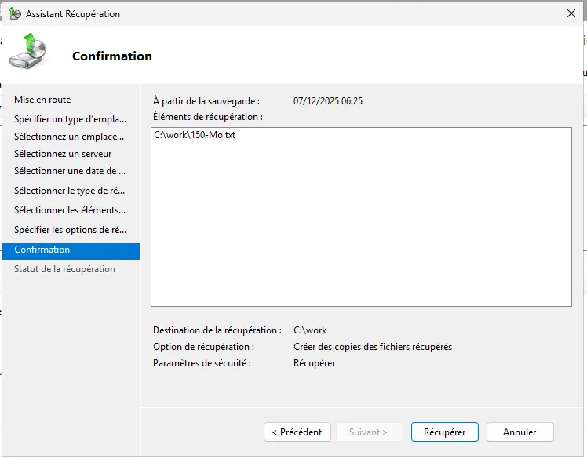Screen dimensions: 587x459
Task: Select the C:\work\150-Mo.txt recovery item
Action: (195, 135)
